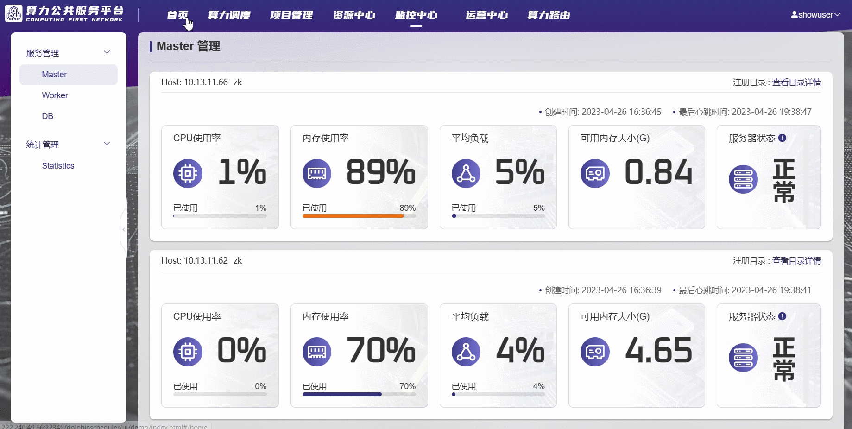Viewport: 852px width, 429px height.
Task: Click the available memory icon for host 10.13.11.66
Action: click(x=595, y=173)
